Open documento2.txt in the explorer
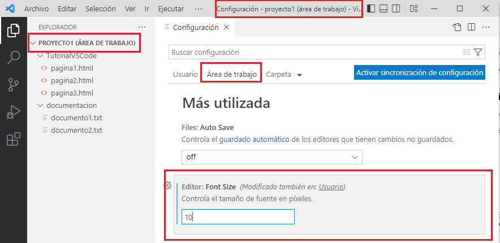This screenshot has height=243, width=500. 76,130
